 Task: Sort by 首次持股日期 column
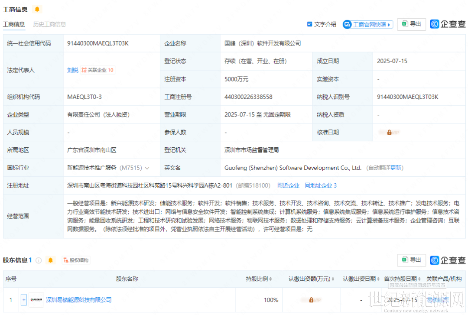tap(419, 279)
